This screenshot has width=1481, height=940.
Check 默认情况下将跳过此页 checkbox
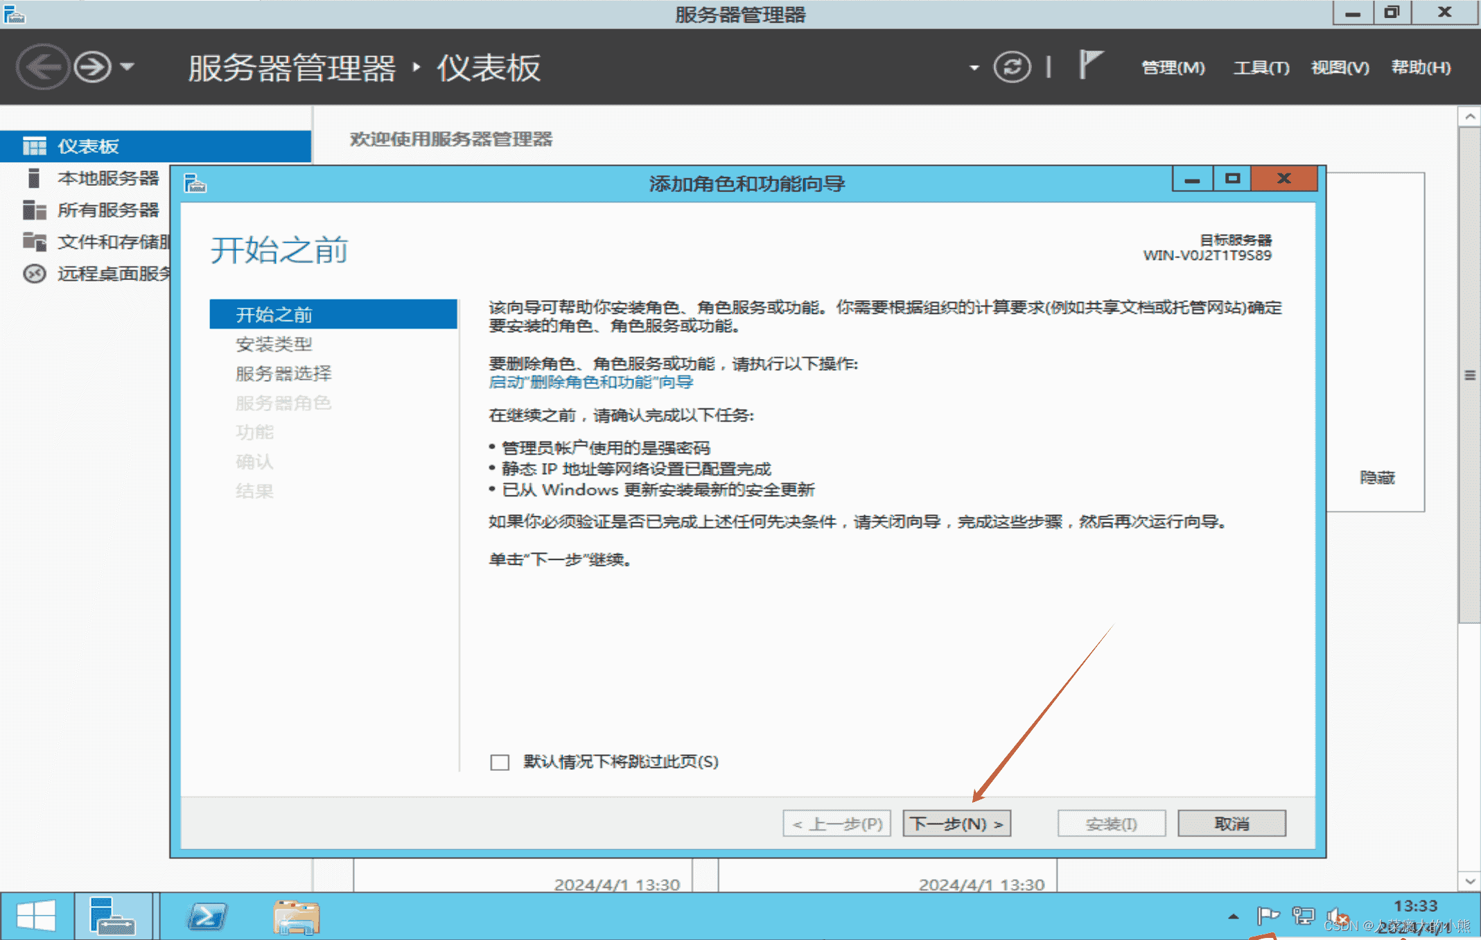tap(498, 762)
